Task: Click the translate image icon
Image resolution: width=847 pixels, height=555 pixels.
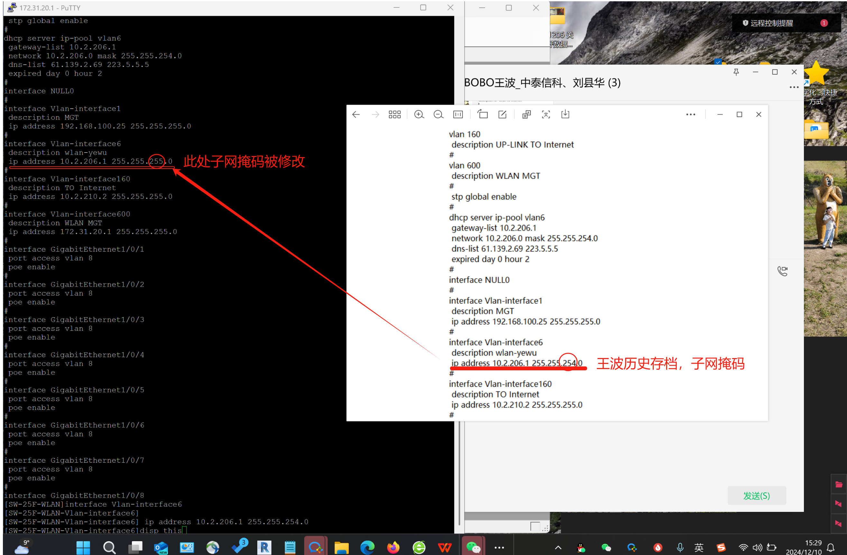Action: 526,115
